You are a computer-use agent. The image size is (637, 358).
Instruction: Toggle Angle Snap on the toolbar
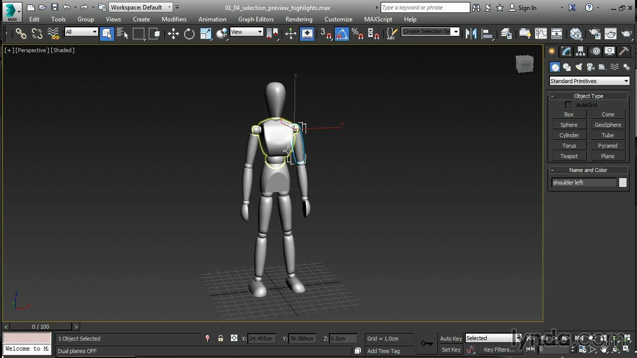pyautogui.click(x=341, y=33)
